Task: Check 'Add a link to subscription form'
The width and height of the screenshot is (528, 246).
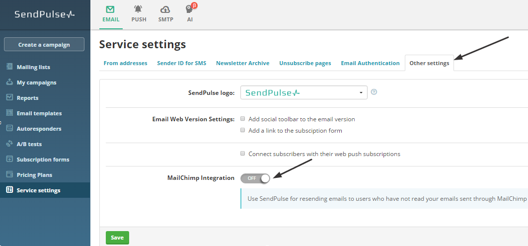Action: click(x=243, y=130)
